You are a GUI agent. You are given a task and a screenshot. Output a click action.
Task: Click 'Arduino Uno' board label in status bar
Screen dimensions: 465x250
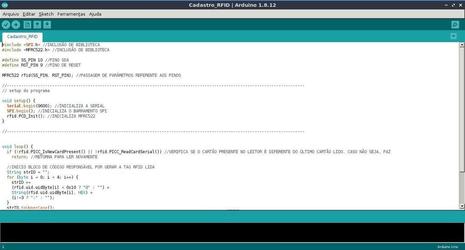pos(447,247)
